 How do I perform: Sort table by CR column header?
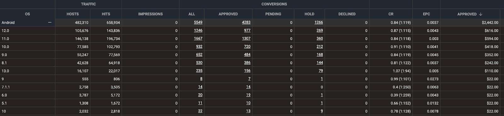tap(391, 14)
